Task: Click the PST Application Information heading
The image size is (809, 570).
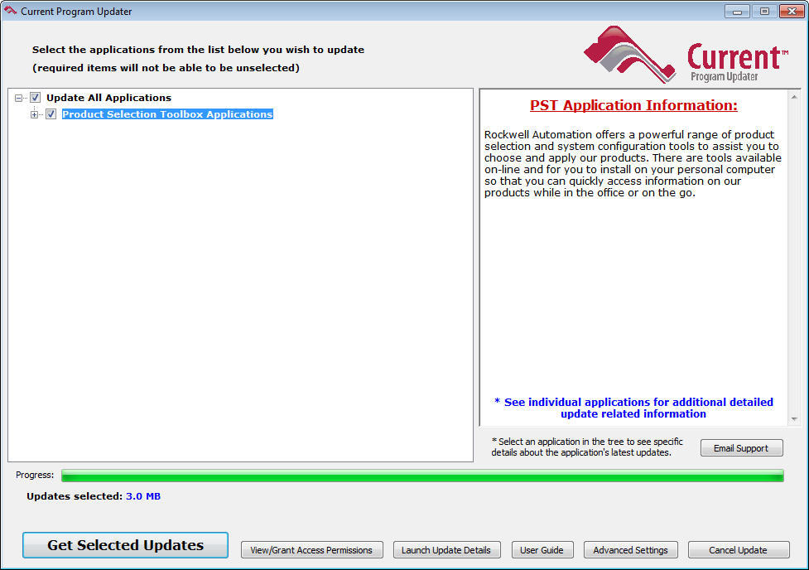Action: click(x=633, y=105)
